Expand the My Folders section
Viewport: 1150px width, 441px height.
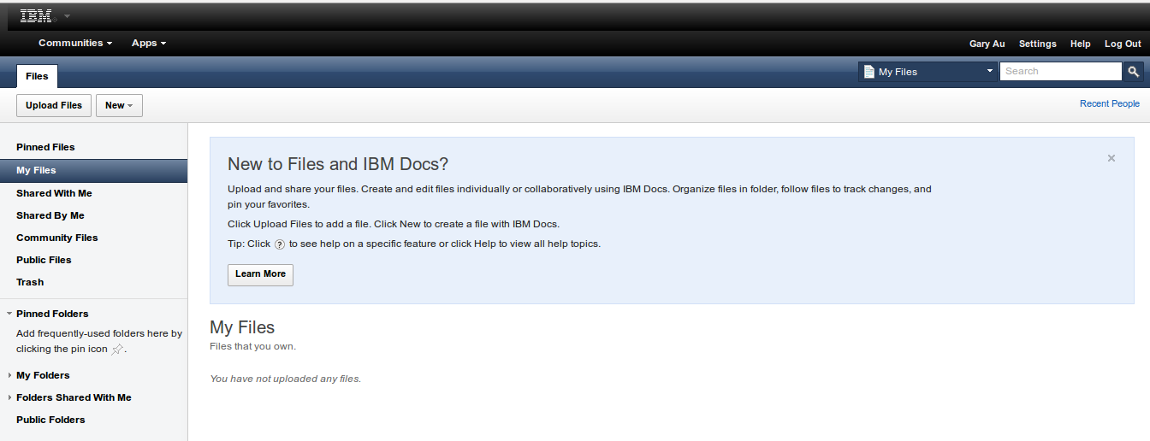click(x=9, y=375)
